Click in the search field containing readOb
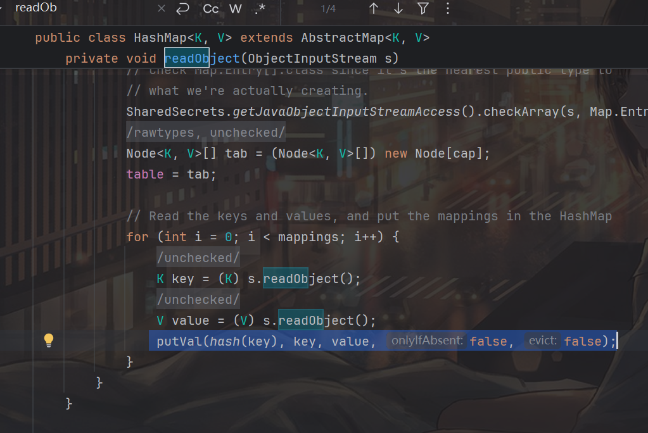Viewport: 648px width, 433px height. (x=82, y=9)
